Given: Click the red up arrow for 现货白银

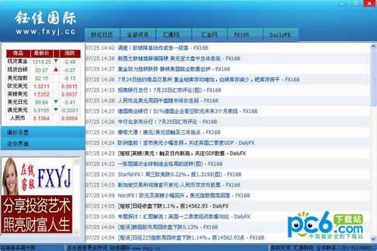Looking at the screenshot, I should click(56, 69).
